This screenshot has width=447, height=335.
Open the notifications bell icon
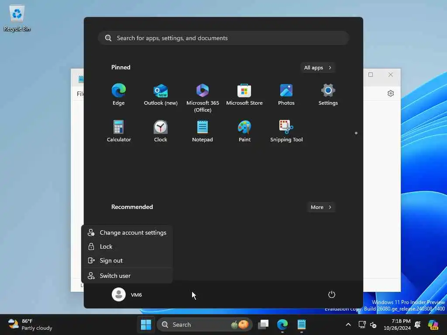(418, 325)
